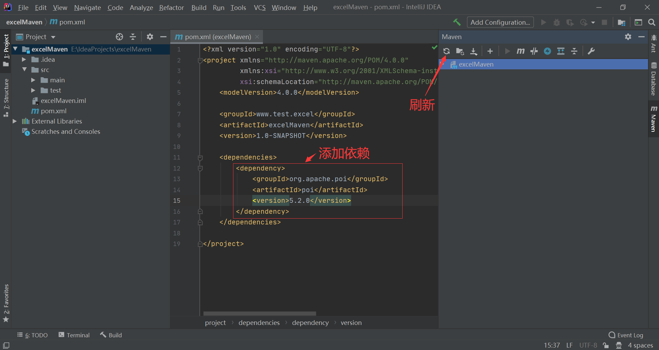The width and height of the screenshot is (659, 350).
Task: Download sources and documentation icon
Action: [474, 51]
